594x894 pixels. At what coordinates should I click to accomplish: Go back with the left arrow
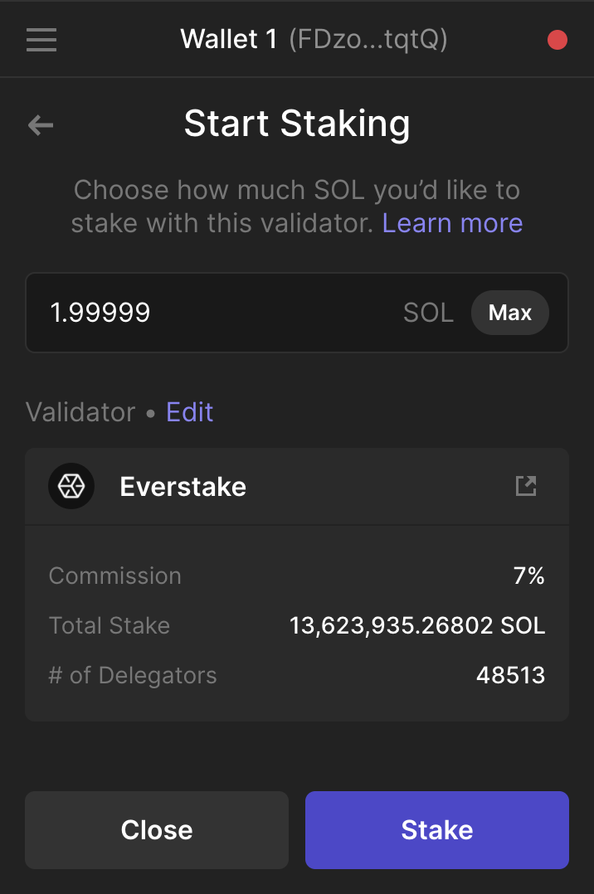pos(41,125)
